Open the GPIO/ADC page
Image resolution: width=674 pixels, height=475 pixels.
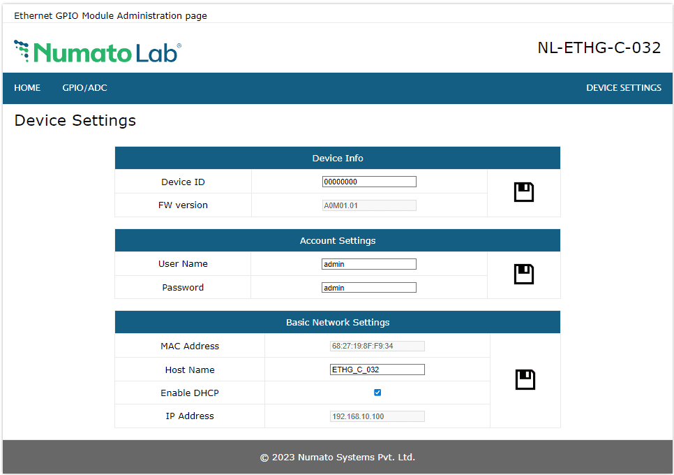tap(84, 88)
